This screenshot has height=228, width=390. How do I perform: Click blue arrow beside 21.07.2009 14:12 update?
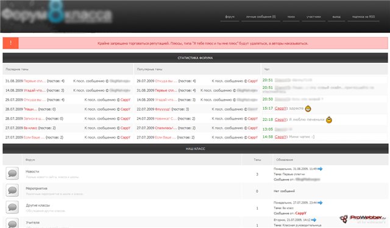[314, 220]
